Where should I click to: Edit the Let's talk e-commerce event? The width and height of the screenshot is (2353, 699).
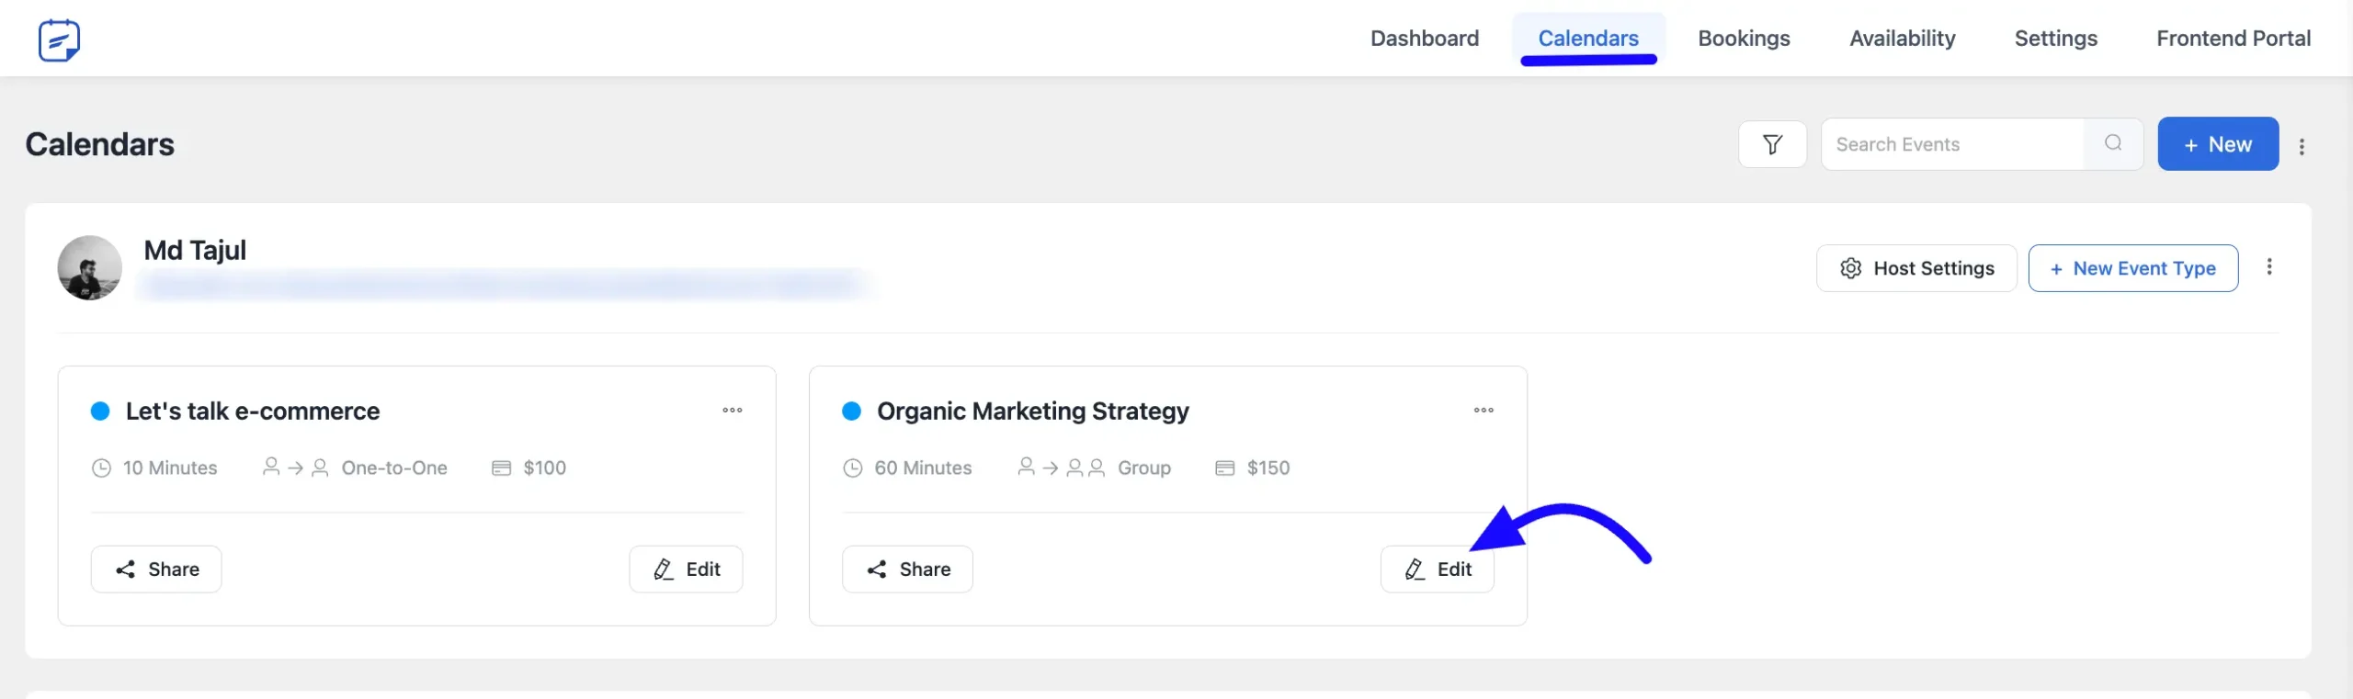(686, 569)
